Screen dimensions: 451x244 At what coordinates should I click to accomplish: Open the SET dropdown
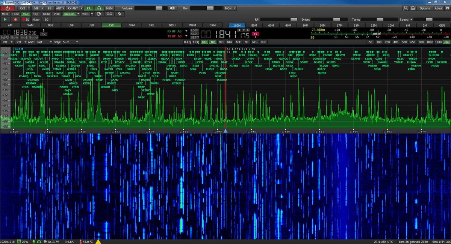coord(194,37)
